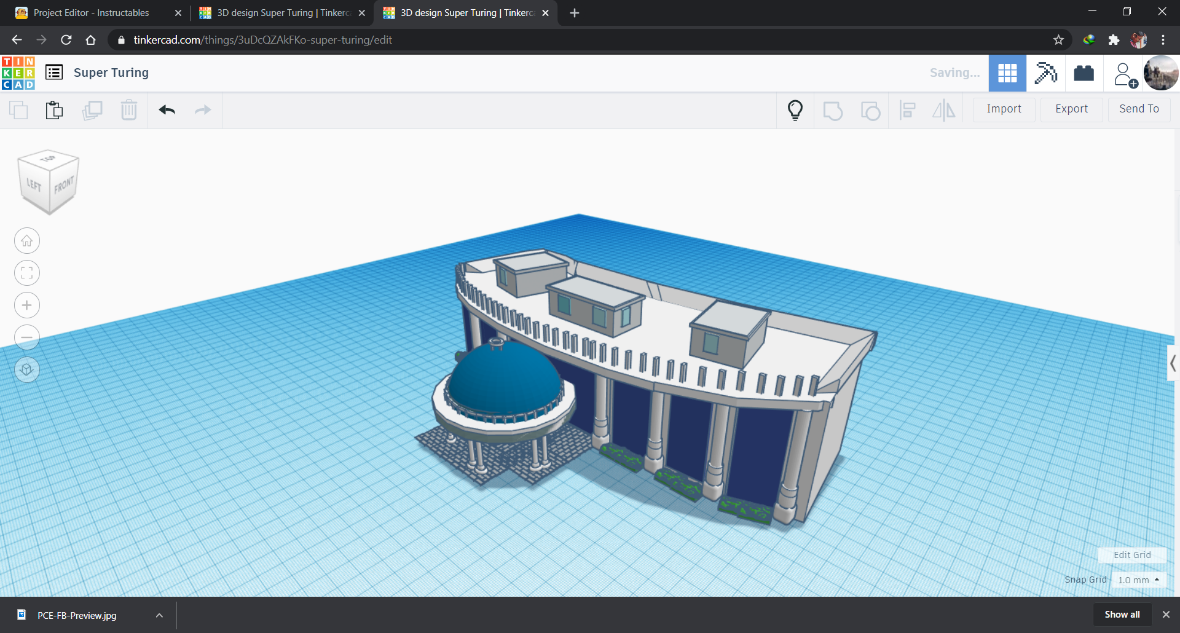The height and width of the screenshot is (633, 1180).
Task: Open the design list icon
Action: pos(54,73)
